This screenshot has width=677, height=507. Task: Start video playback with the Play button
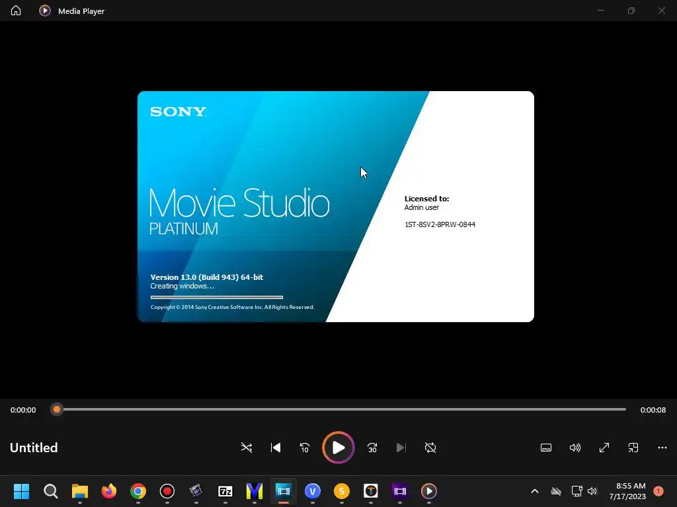pyautogui.click(x=338, y=448)
